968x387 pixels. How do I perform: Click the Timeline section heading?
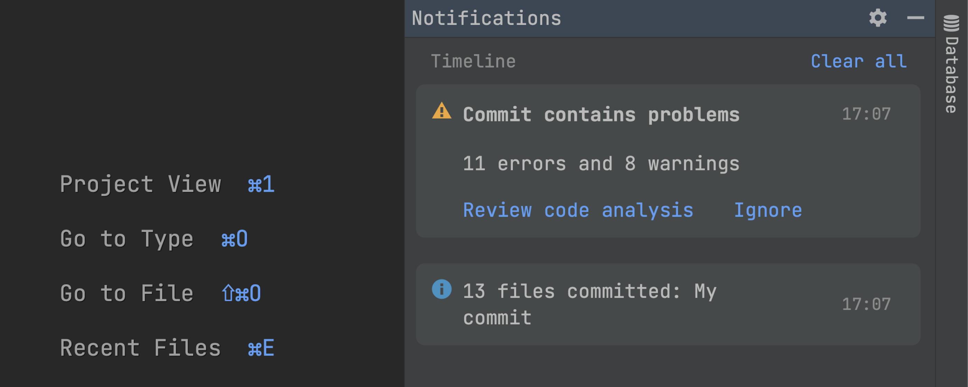[473, 61]
